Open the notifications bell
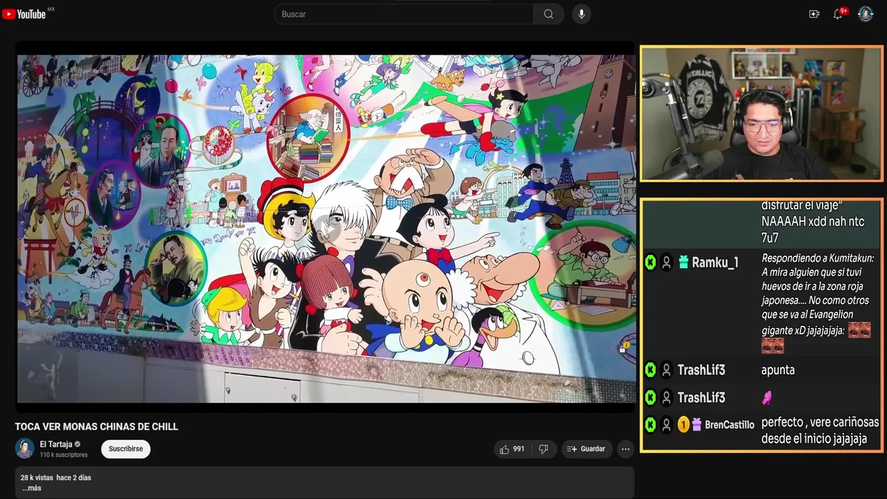Screen dimensions: 887x499 point(838,14)
